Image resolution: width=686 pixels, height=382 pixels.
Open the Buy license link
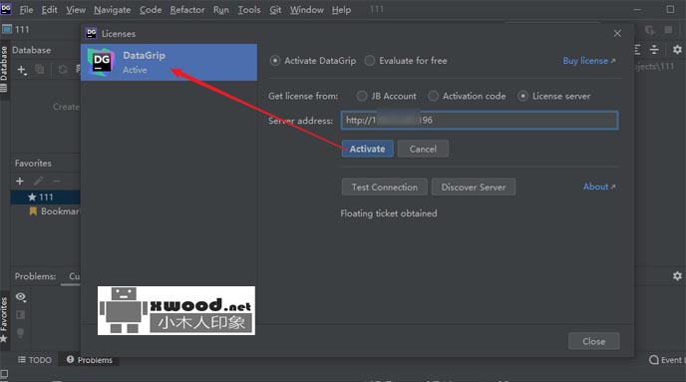point(589,61)
